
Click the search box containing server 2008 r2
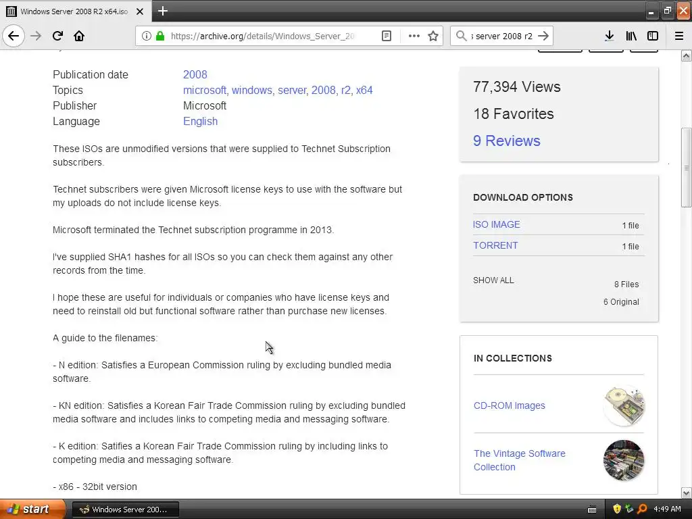tap(502, 36)
